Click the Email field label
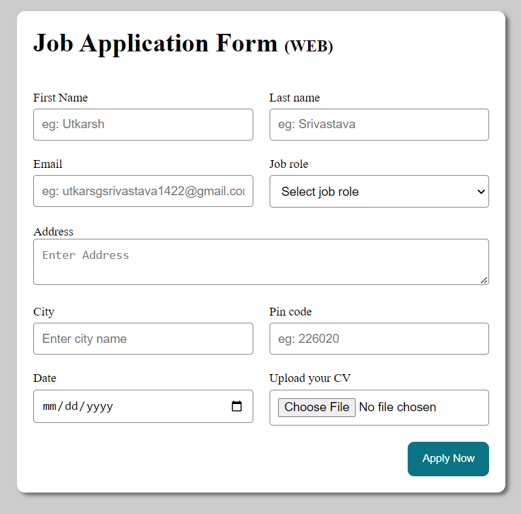Screen dimensions: 521x514 tap(48, 164)
